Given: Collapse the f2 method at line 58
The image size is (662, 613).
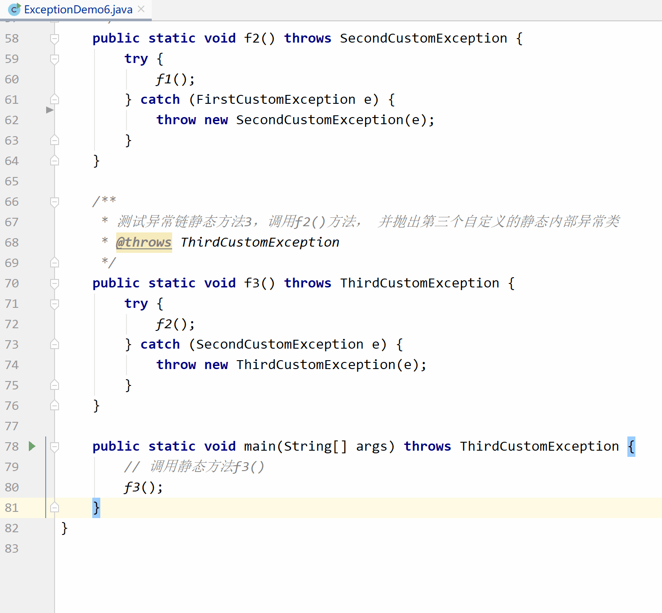Looking at the screenshot, I should coord(55,39).
